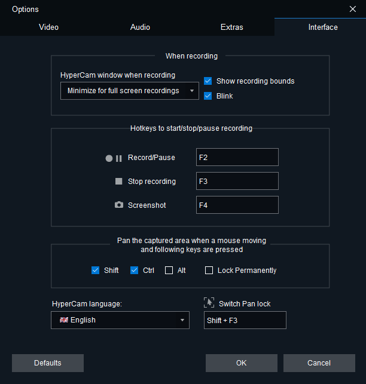Viewport: 366px width, 384px height.
Task: Open the HyperCam language dropdown
Action: coord(120,320)
